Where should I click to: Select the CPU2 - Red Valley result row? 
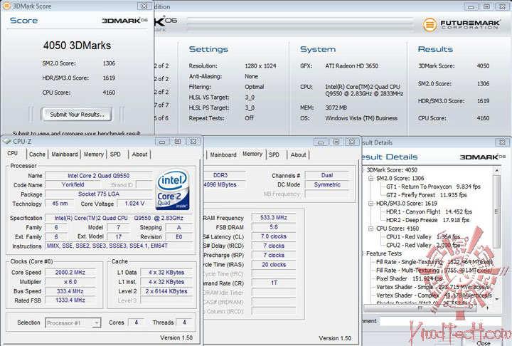(x=423, y=246)
